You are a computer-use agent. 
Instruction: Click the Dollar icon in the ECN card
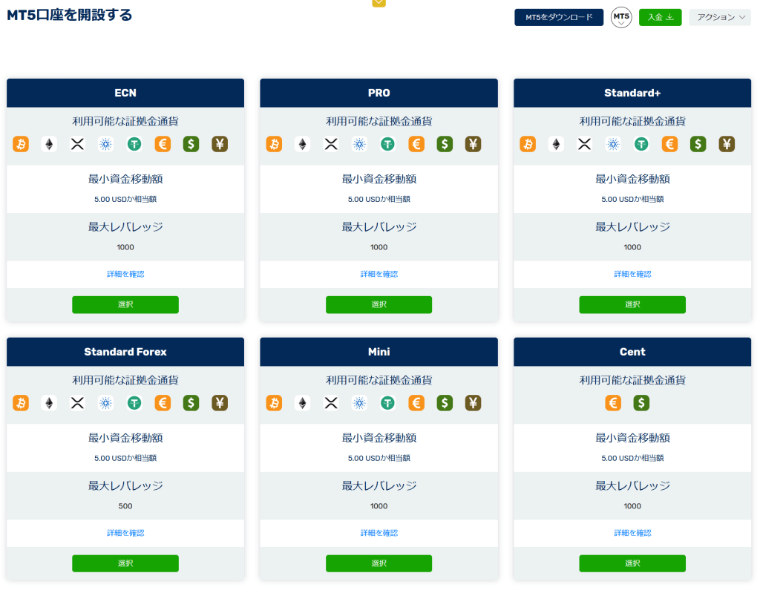(x=191, y=144)
